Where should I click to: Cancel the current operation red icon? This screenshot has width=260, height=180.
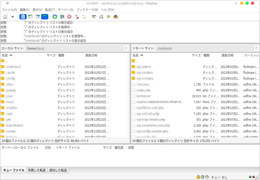point(69,17)
